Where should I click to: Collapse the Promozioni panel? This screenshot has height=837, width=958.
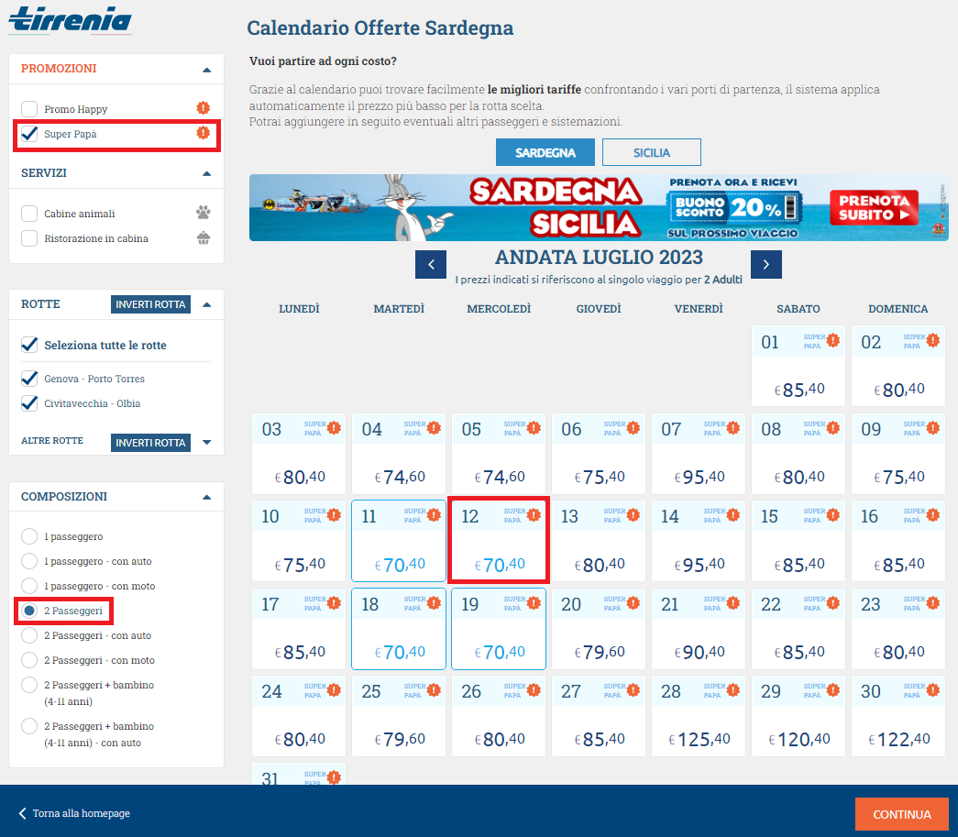pos(206,70)
